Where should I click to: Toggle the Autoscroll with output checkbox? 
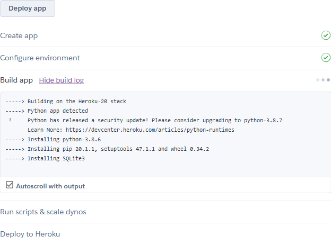(10, 185)
